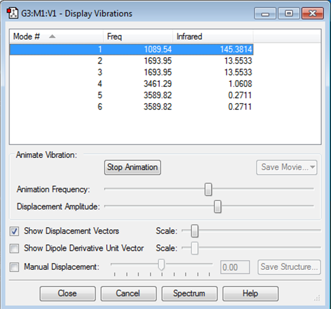Close the dialog using the Close button
Viewport: 331px width, 309px height.
67,294
